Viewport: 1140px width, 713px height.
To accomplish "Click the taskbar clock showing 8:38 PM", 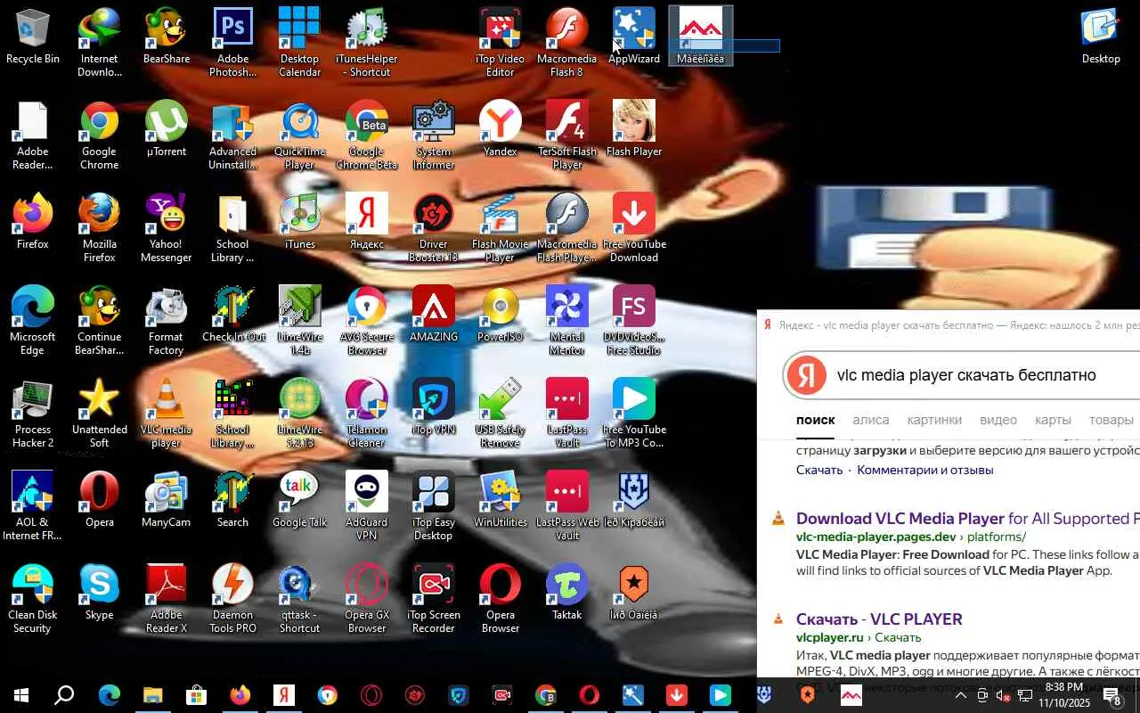I will pos(1063,695).
